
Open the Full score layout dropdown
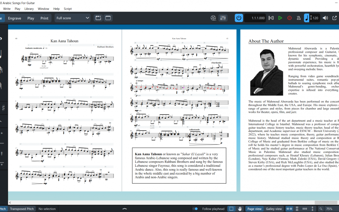[x=73, y=18]
